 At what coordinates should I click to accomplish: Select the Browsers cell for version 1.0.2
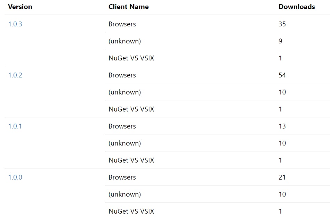coord(122,75)
